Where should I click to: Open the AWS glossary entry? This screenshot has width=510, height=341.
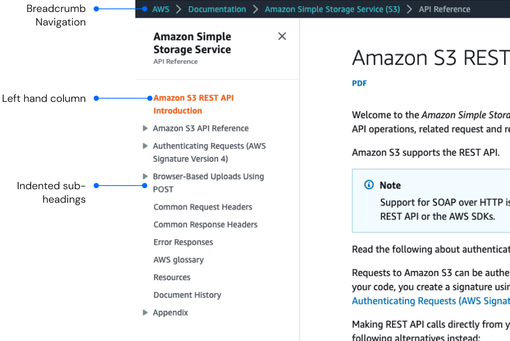click(x=178, y=260)
